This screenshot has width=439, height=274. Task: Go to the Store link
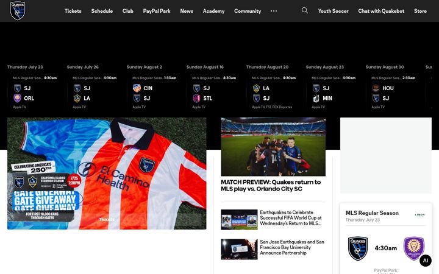click(x=420, y=11)
